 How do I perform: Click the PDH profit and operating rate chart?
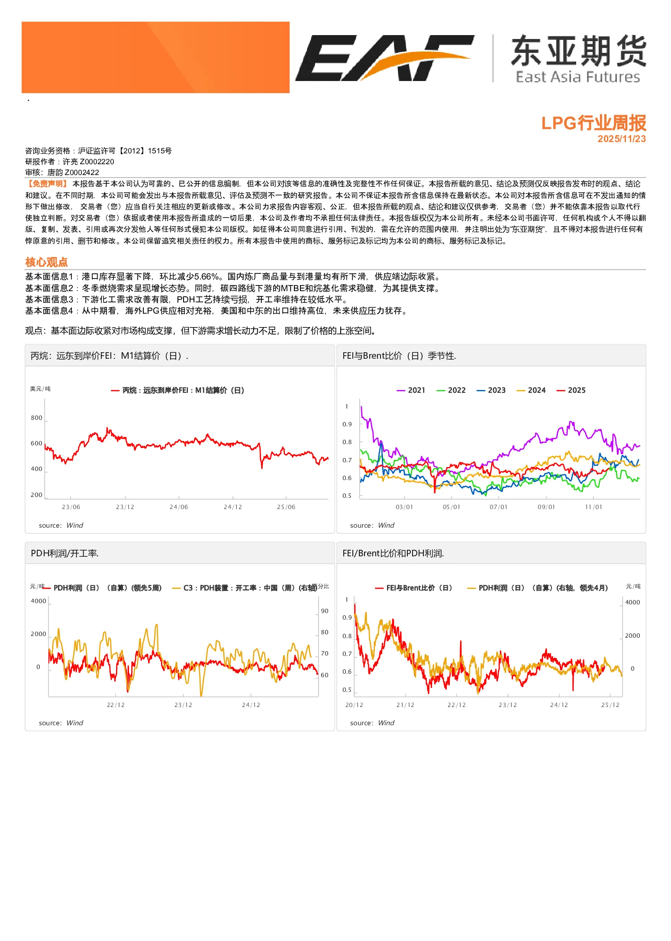(x=184, y=646)
